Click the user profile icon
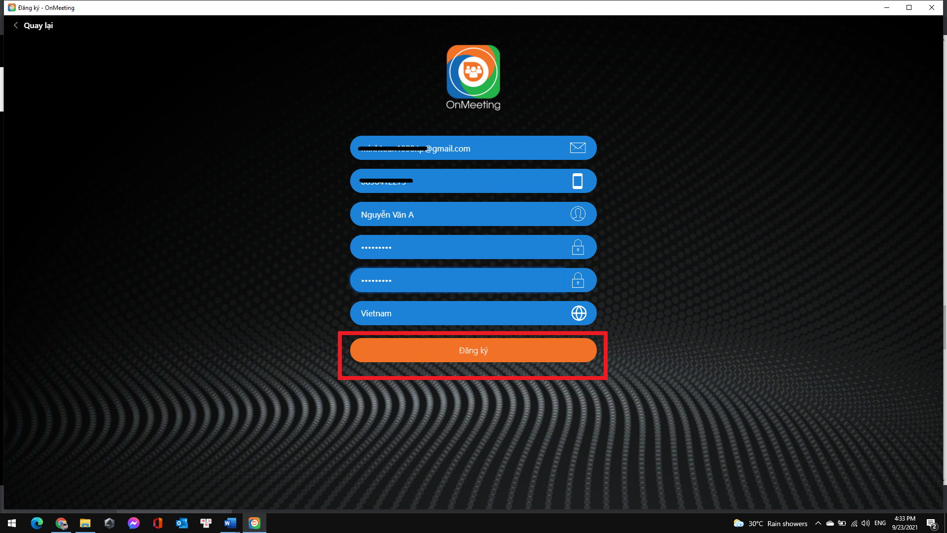Viewport: 947px width, 533px height. click(578, 214)
